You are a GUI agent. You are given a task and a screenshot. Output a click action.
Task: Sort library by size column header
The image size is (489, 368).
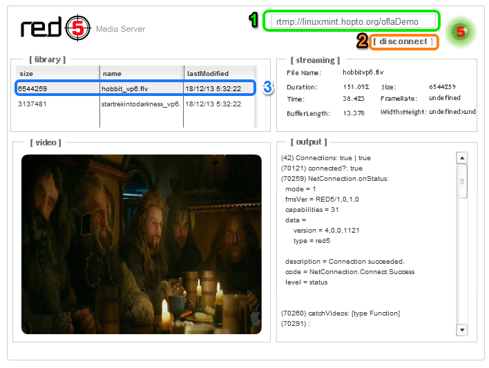pos(57,73)
